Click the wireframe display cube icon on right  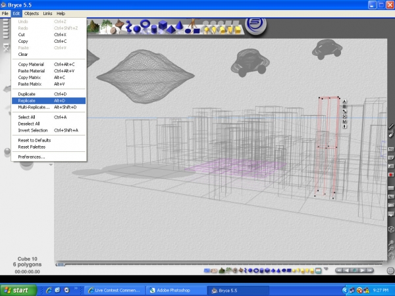tap(391, 230)
